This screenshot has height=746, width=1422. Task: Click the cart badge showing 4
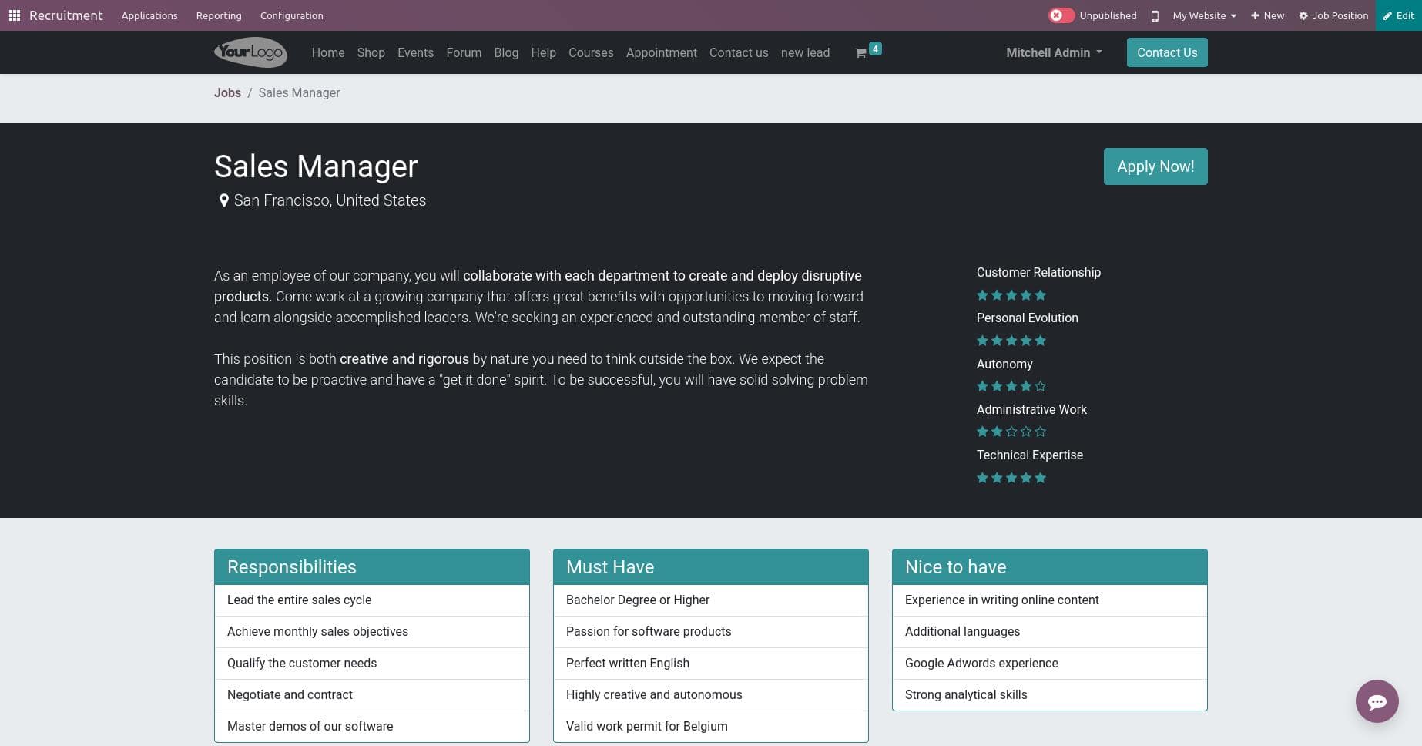click(x=875, y=49)
